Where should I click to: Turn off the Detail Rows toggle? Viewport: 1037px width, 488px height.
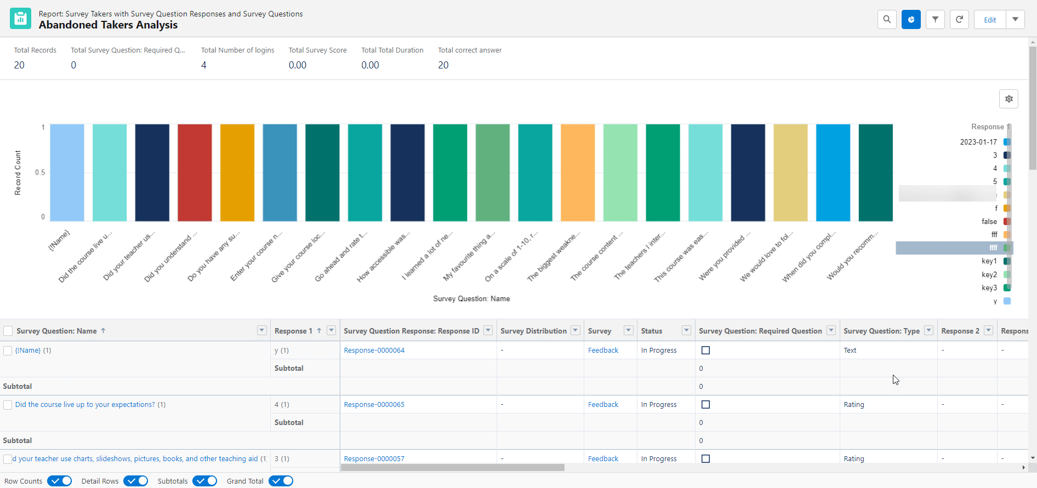pos(136,481)
